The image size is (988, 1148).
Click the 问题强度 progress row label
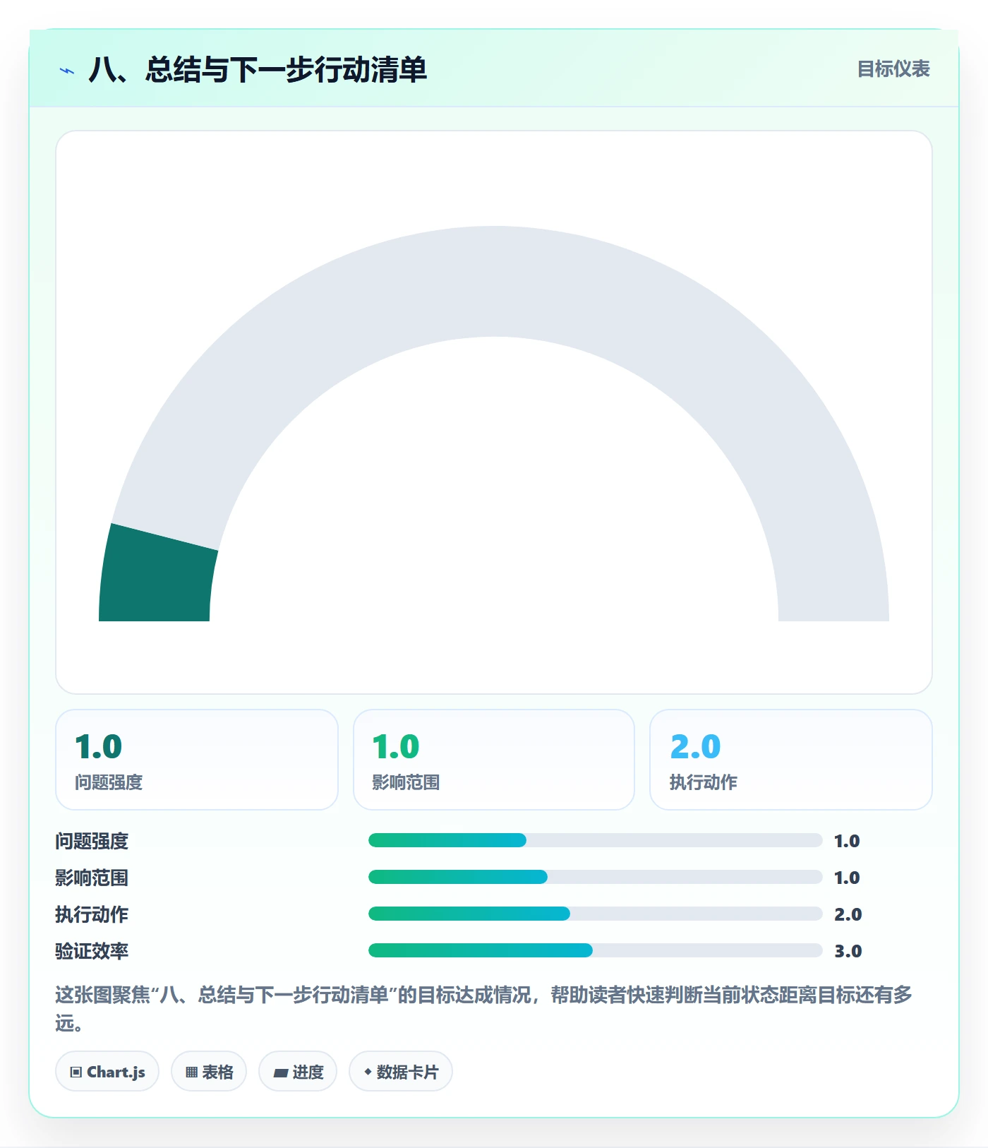coord(92,841)
